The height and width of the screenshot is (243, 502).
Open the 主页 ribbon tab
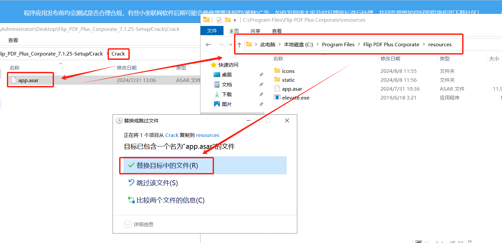(x=234, y=31)
